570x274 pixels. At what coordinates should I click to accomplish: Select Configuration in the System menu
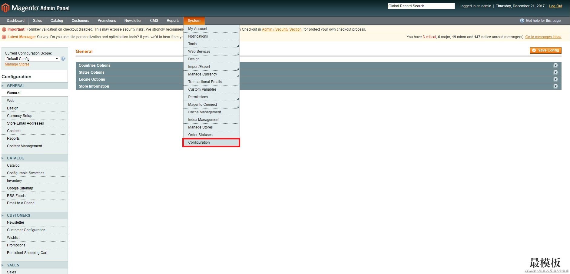(x=199, y=142)
